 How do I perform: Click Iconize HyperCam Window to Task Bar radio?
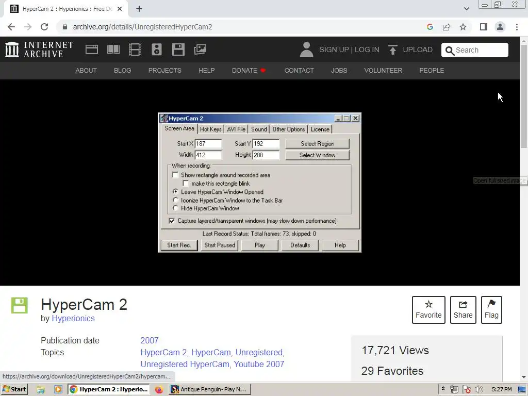[175, 200]
